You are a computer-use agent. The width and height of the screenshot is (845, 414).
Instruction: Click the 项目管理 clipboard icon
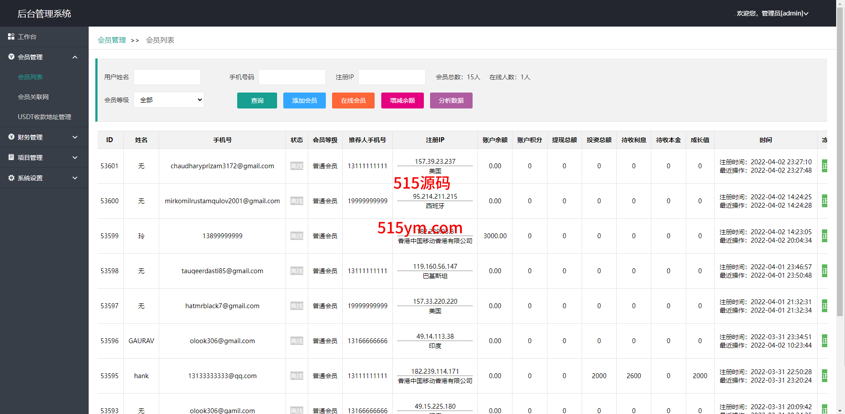(x=11, y=157)
